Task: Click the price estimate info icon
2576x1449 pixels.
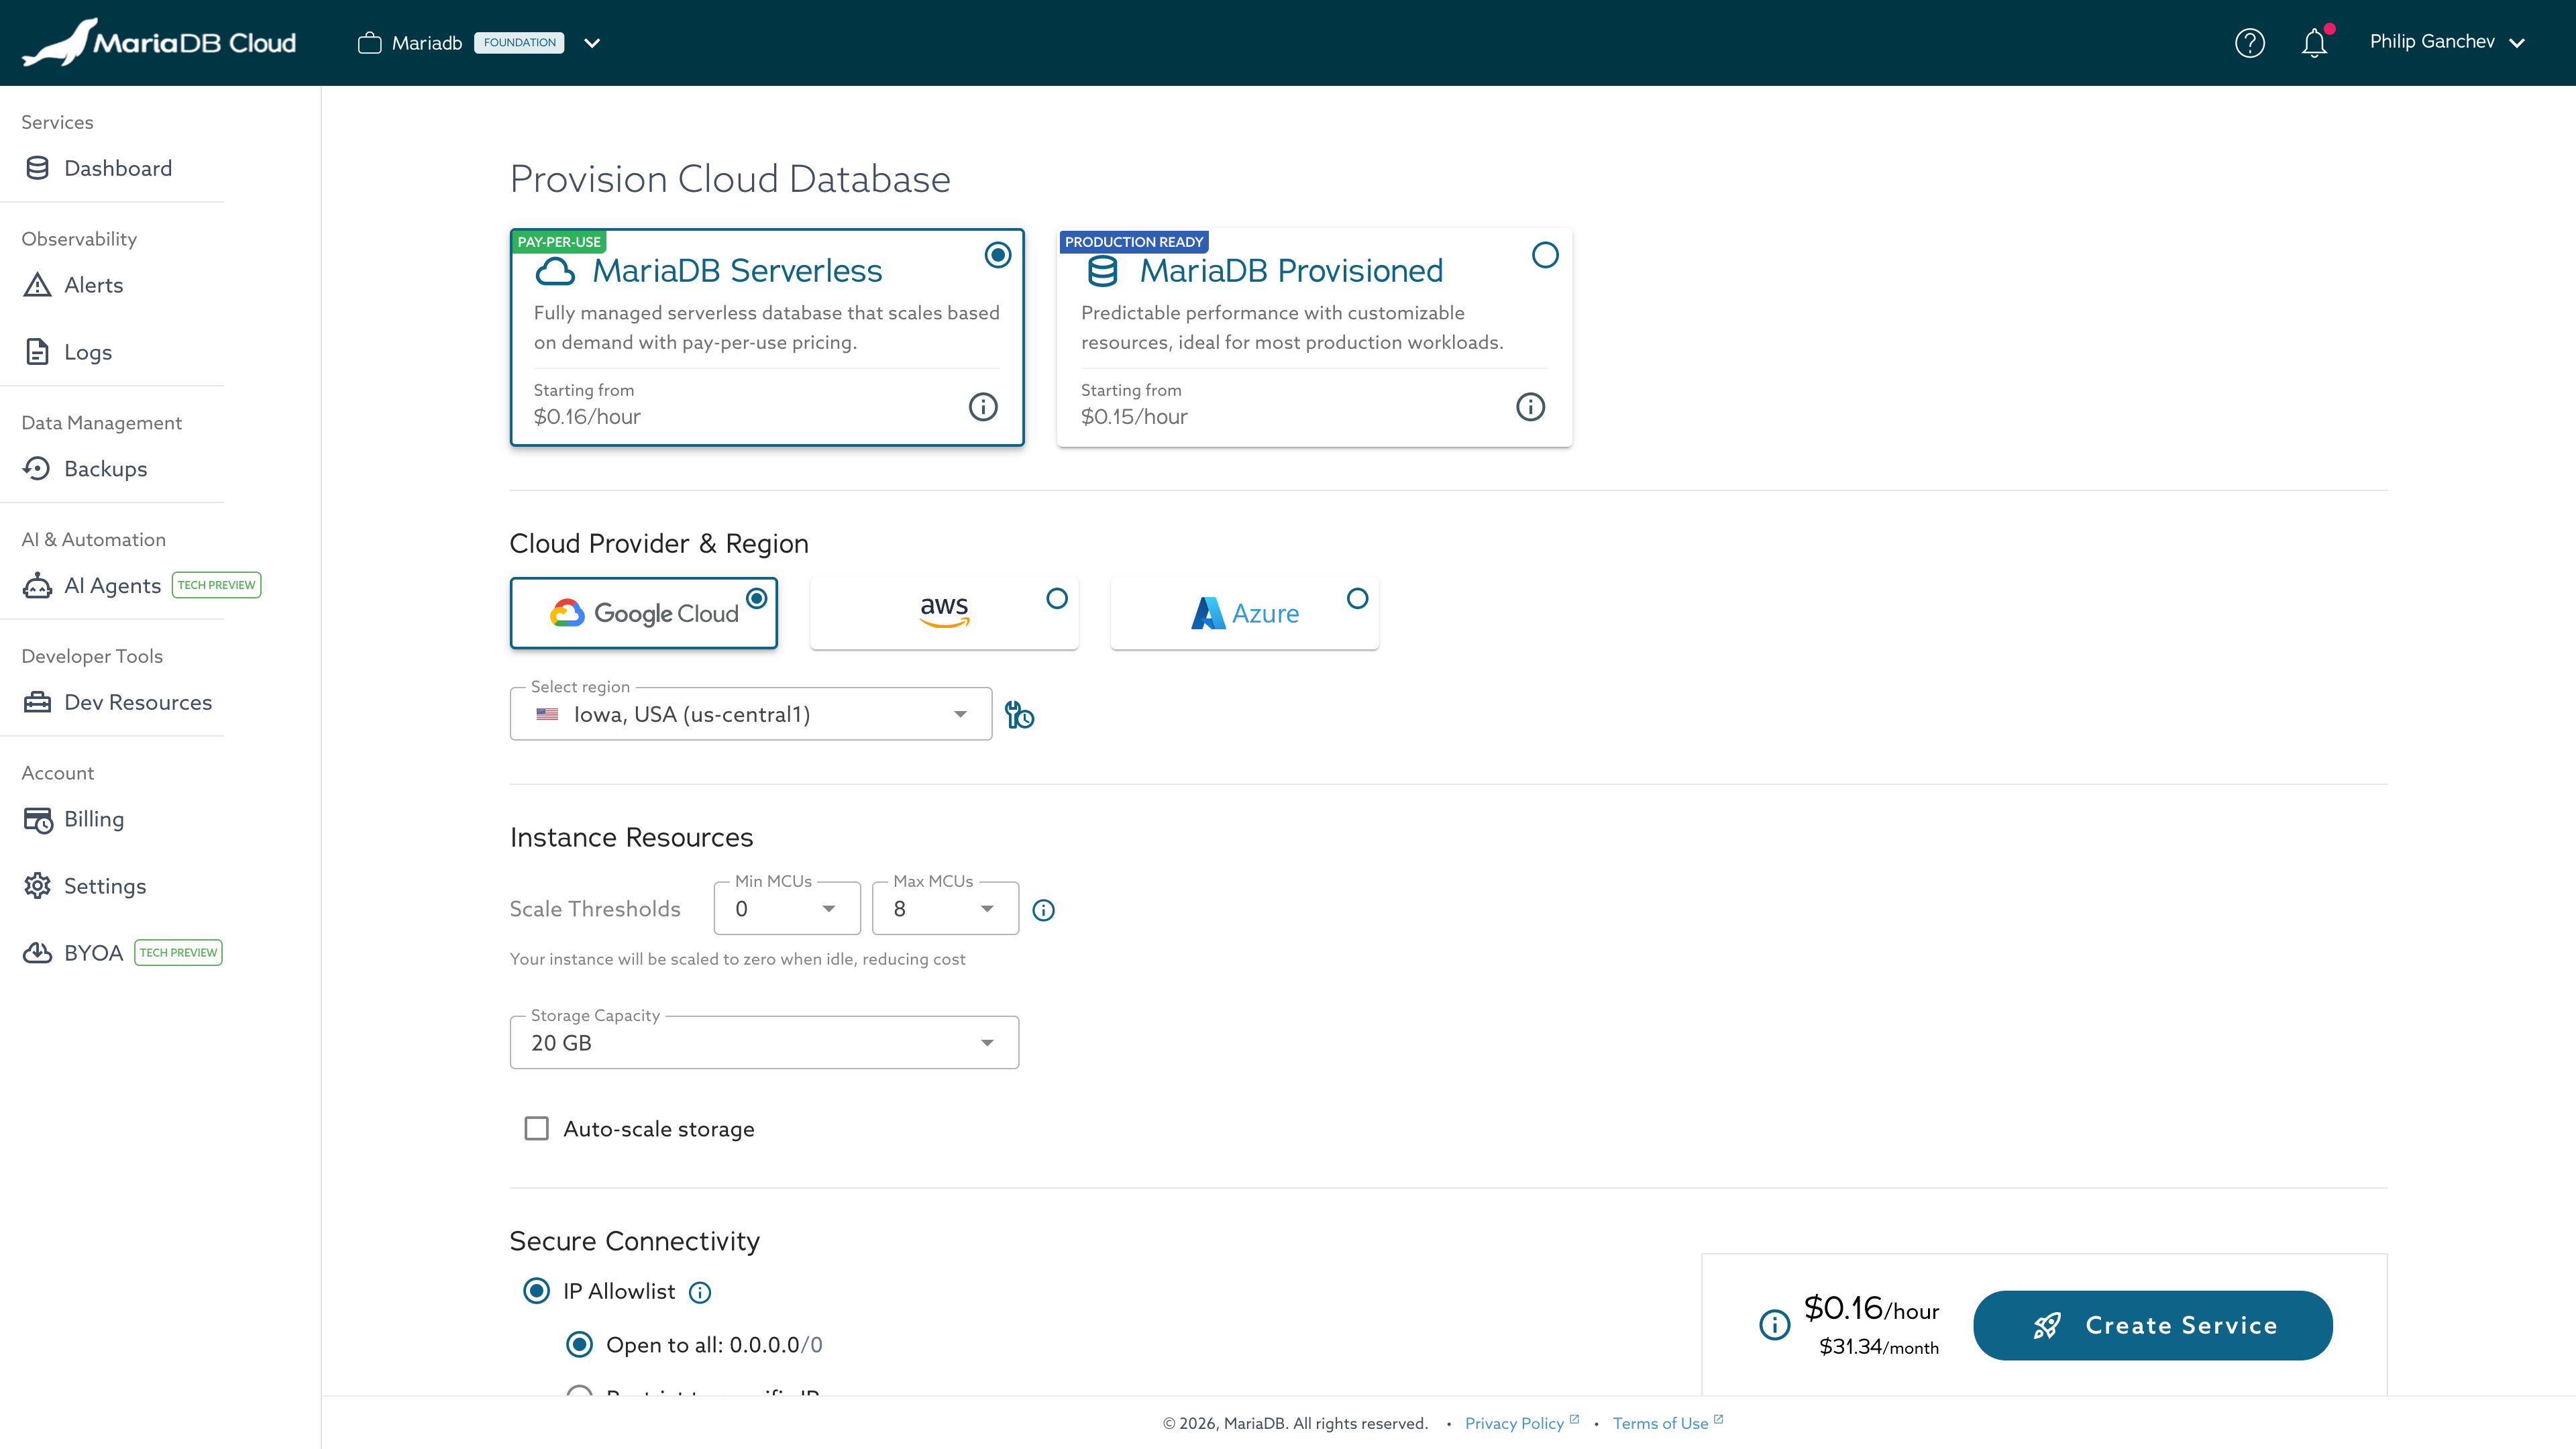Action: click(1775, 1325)
